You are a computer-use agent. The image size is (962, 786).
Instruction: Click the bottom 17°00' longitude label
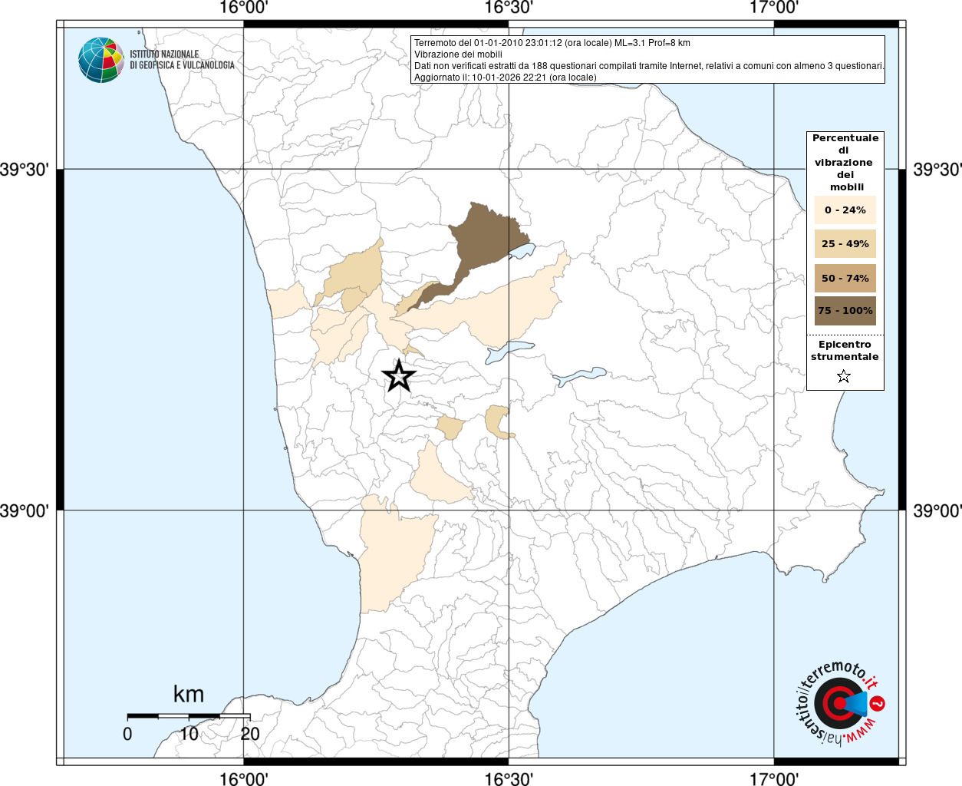[x=774, y=778]
